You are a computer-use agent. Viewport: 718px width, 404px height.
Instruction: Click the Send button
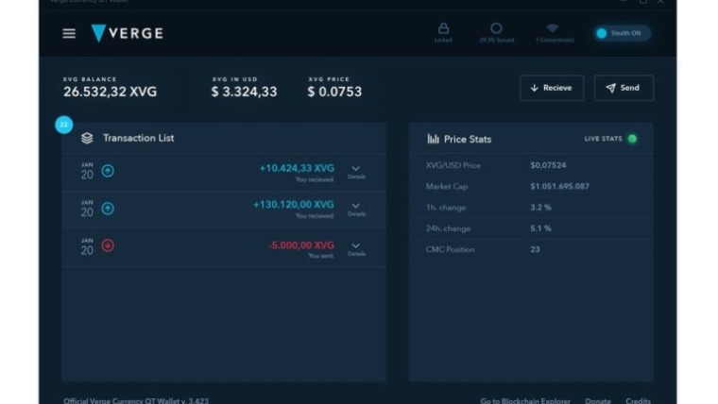tap(624, 88)
